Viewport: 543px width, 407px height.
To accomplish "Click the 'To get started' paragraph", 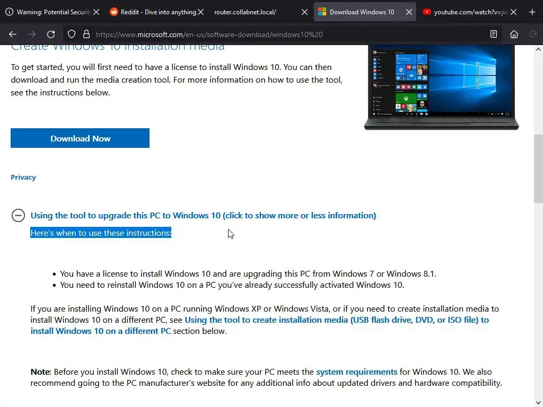I will [177, 79].
